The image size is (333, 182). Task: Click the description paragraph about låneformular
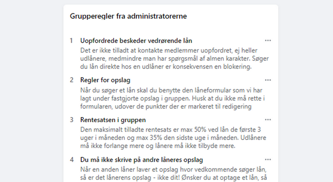pos(172,98)
